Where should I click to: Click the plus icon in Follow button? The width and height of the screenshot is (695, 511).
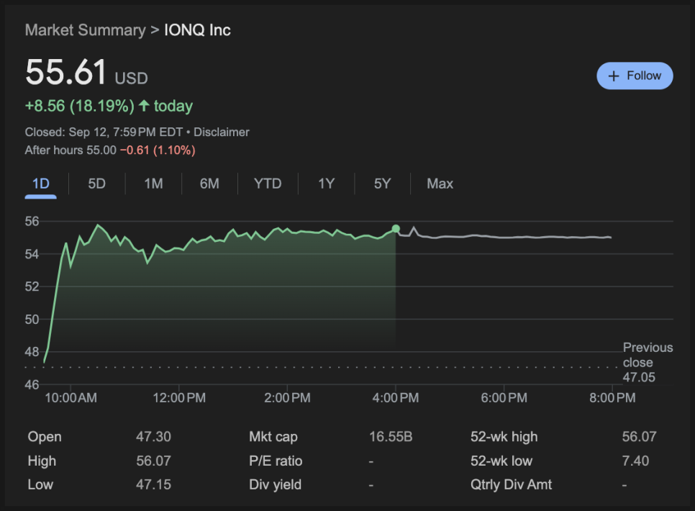(x=614, y=76)
